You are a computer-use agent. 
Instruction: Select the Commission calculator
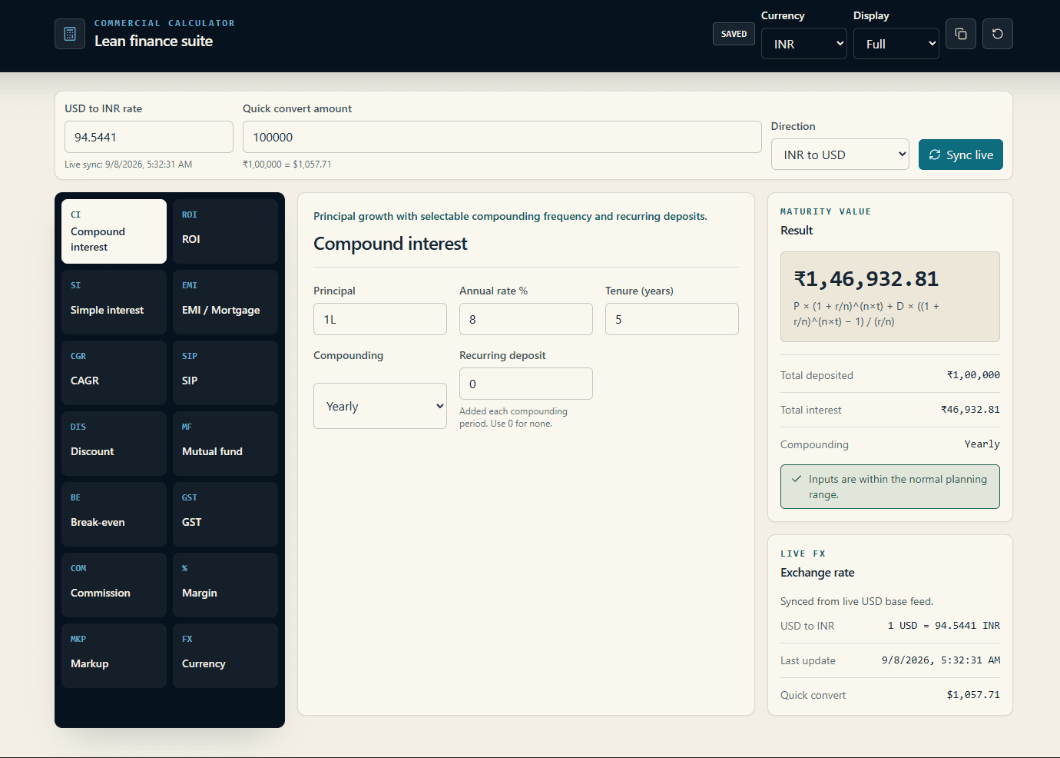114,585
